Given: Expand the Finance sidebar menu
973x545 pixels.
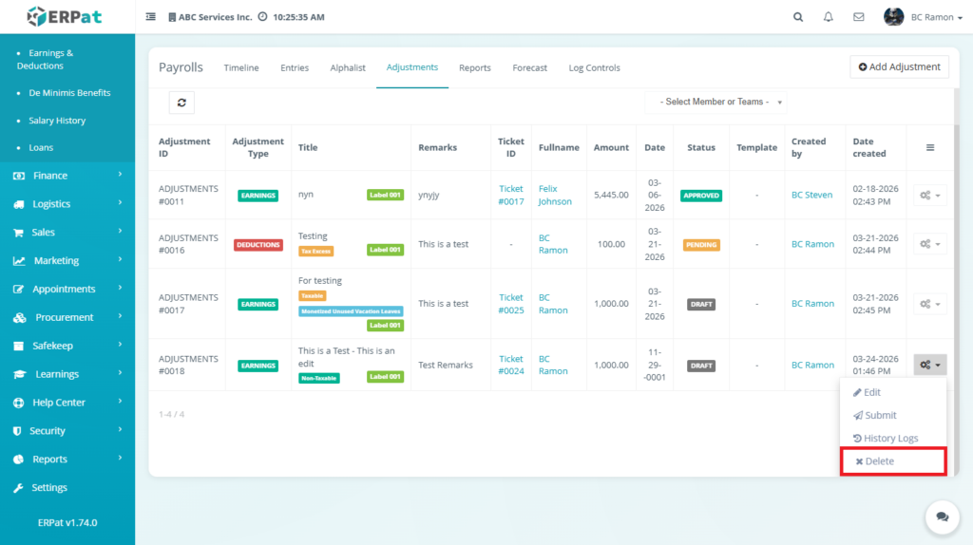Looking at the screenshot, I should click(x=67, y=176).
